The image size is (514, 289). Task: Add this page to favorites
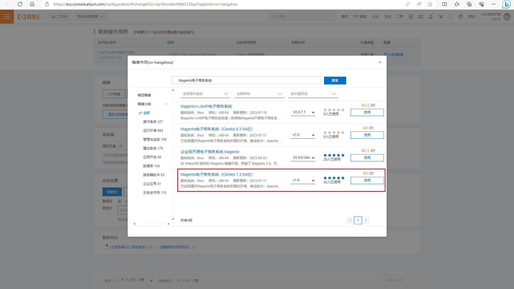[x=430, y=4]
